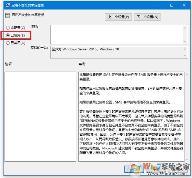Click help paragraph starting 文件服务器使用不安全的来宾登录

131,132
